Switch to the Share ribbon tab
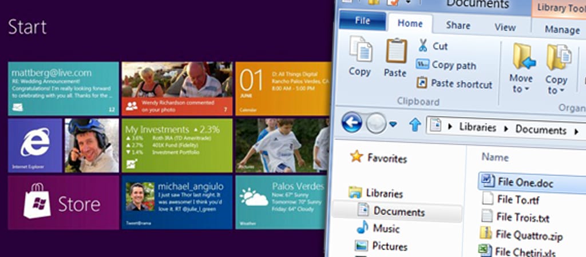The image size is (586, 257). pos(458,25)
